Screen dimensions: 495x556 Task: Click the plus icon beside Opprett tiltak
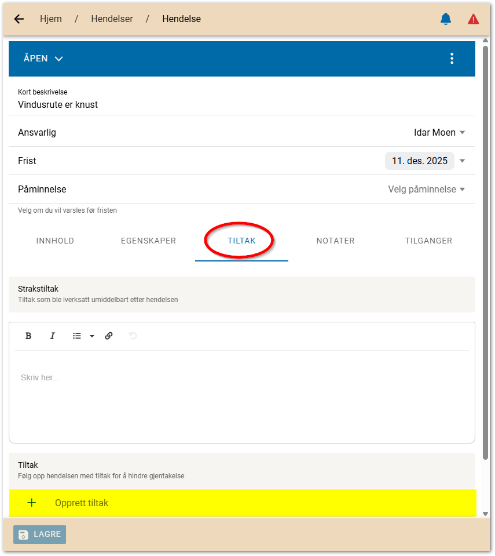coord(32,503)
